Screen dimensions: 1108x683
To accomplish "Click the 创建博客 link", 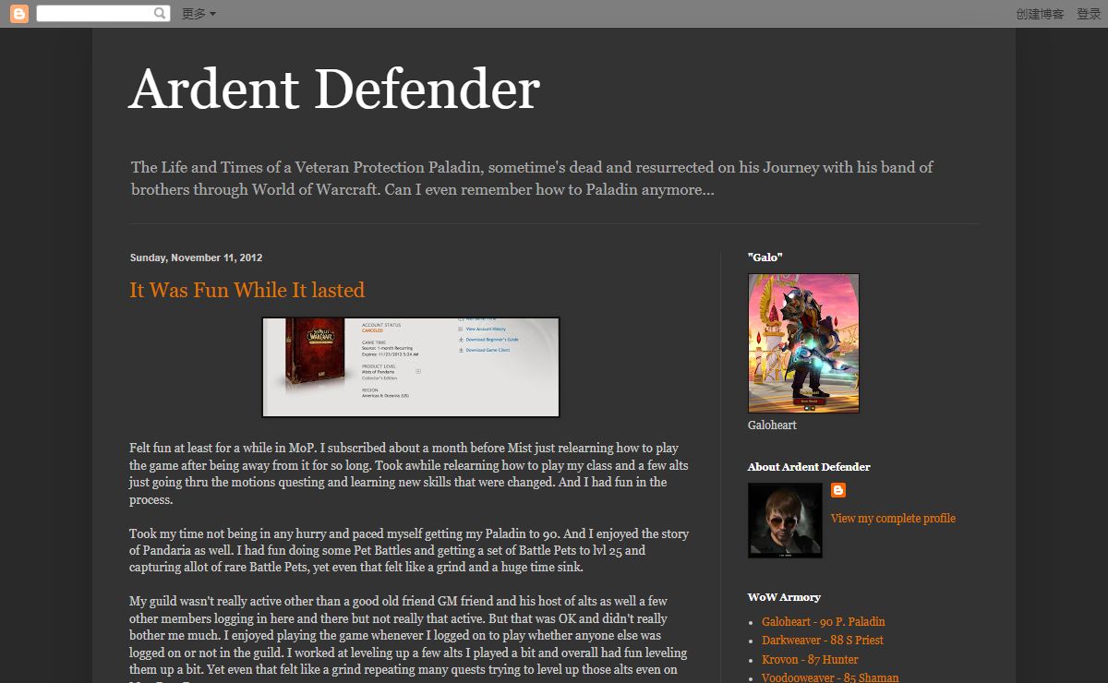I will click(1040, 14).
